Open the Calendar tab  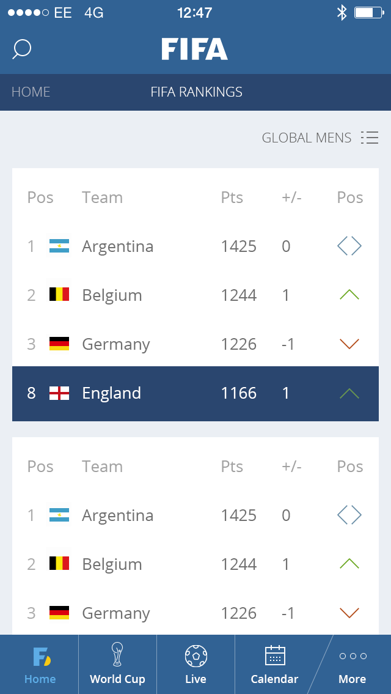tap(274, 656)
